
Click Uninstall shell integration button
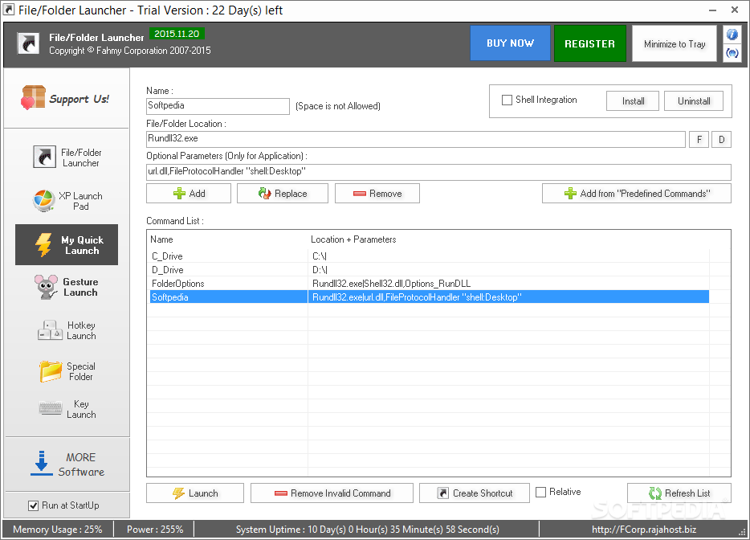point(694,101)
